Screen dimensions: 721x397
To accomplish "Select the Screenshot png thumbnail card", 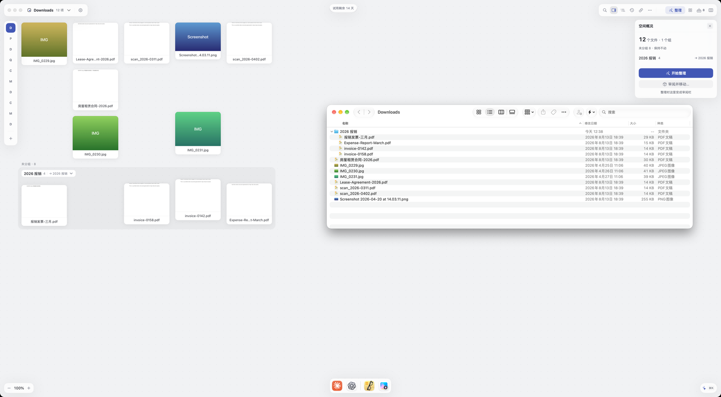I will [198, 41].
